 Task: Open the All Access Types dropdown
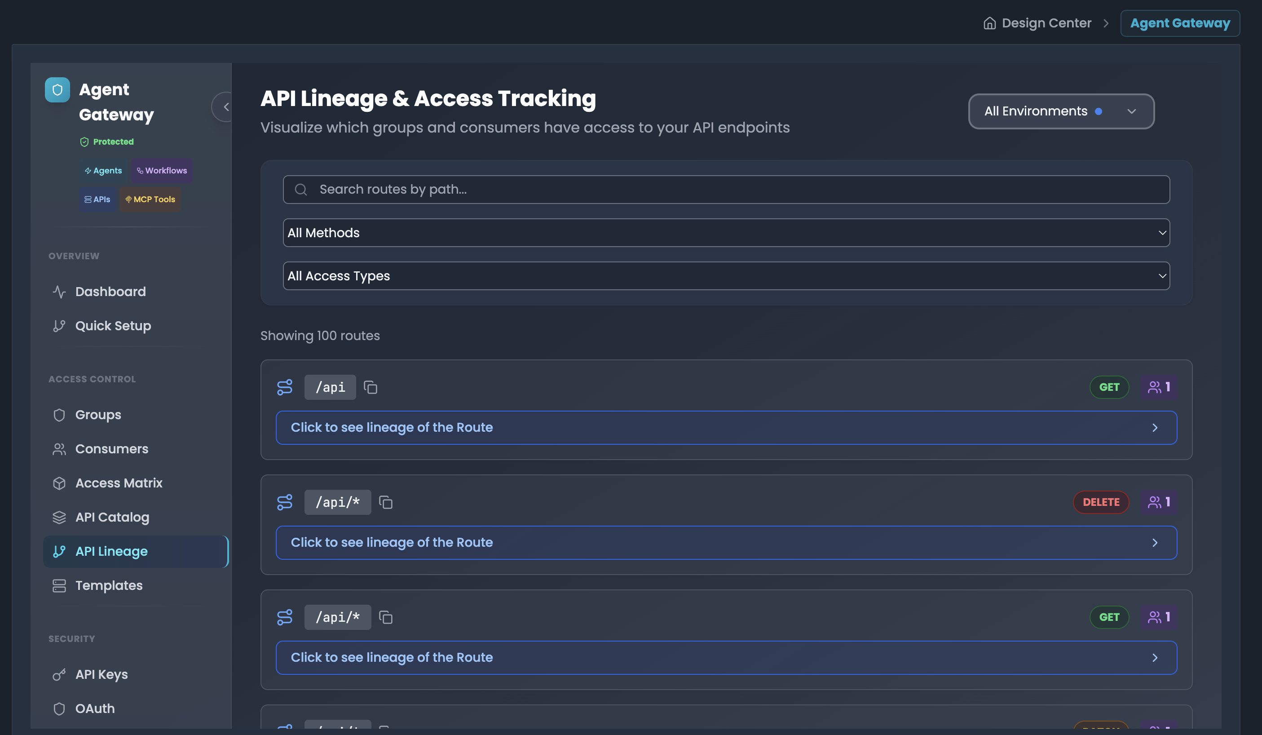[726, 275]
